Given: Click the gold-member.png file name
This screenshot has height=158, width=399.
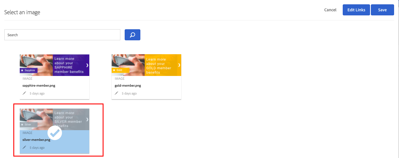Looking at the screenshot, I should [x=128, y=86].
